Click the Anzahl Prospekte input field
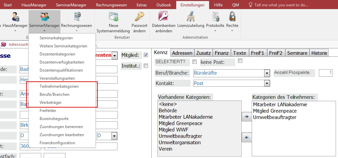 tap(326, 73)
